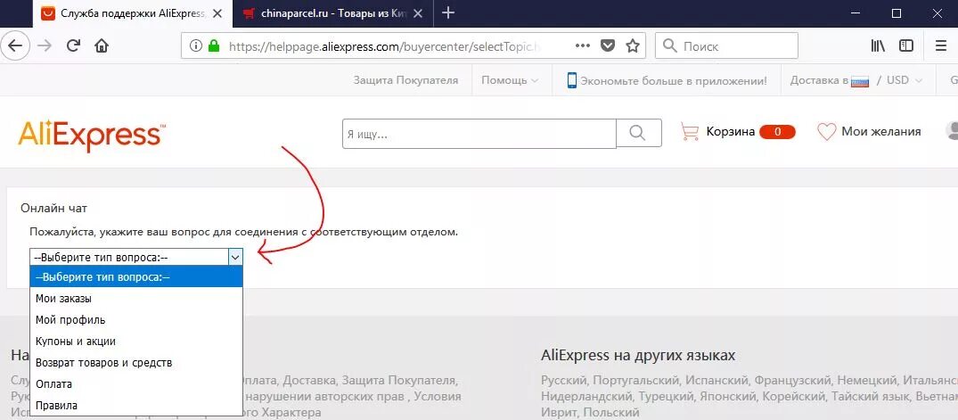
Task: Open Firefox hamburger menu
Action: point(941,45)
